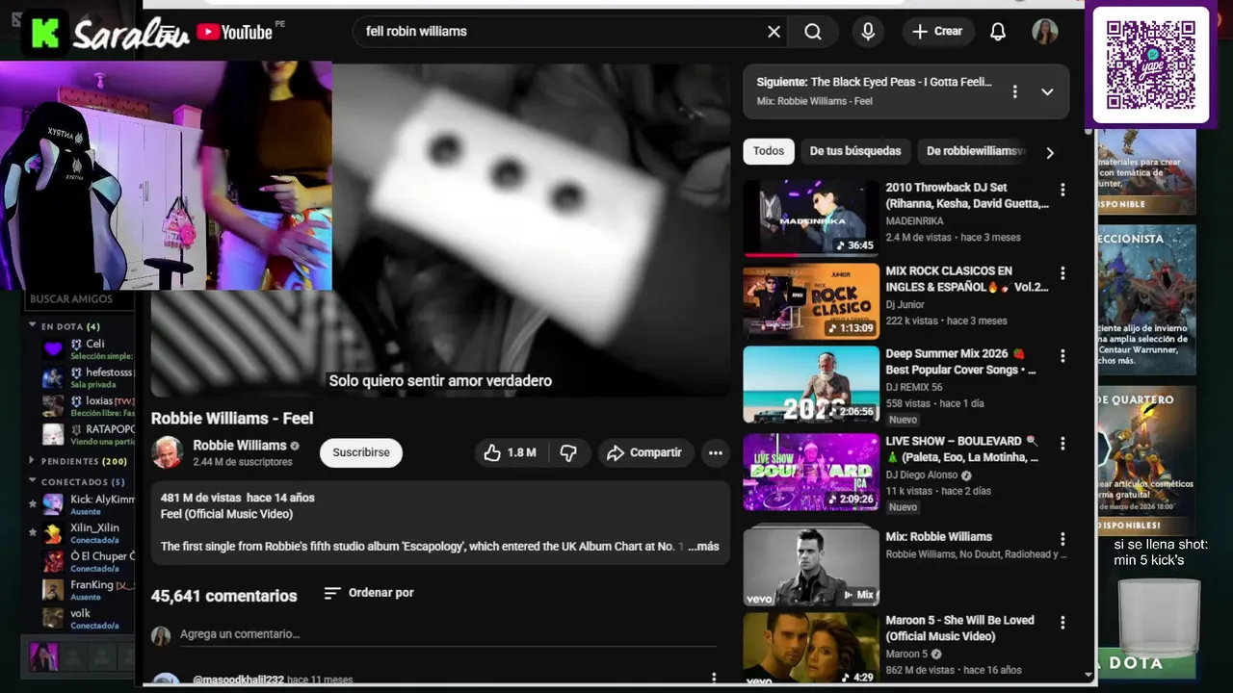Show more filter chips with right arrow

coord(1050,152)
